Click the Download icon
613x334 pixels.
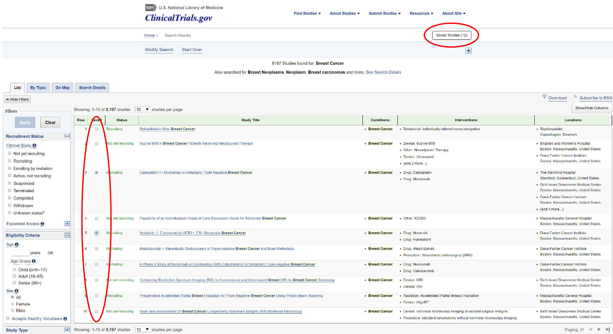coord(544,97)
